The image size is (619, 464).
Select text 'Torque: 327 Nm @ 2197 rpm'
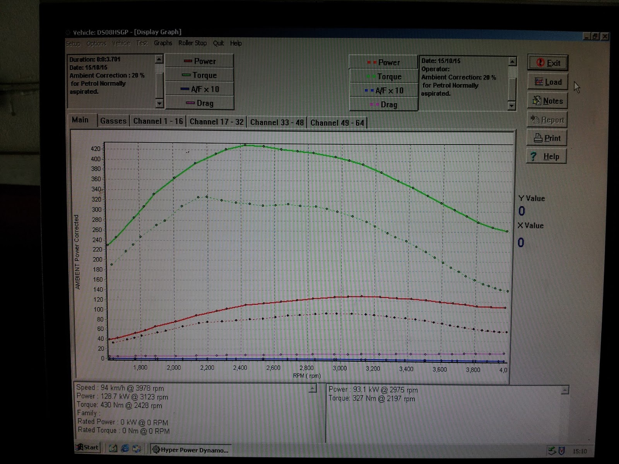[372, 398]
